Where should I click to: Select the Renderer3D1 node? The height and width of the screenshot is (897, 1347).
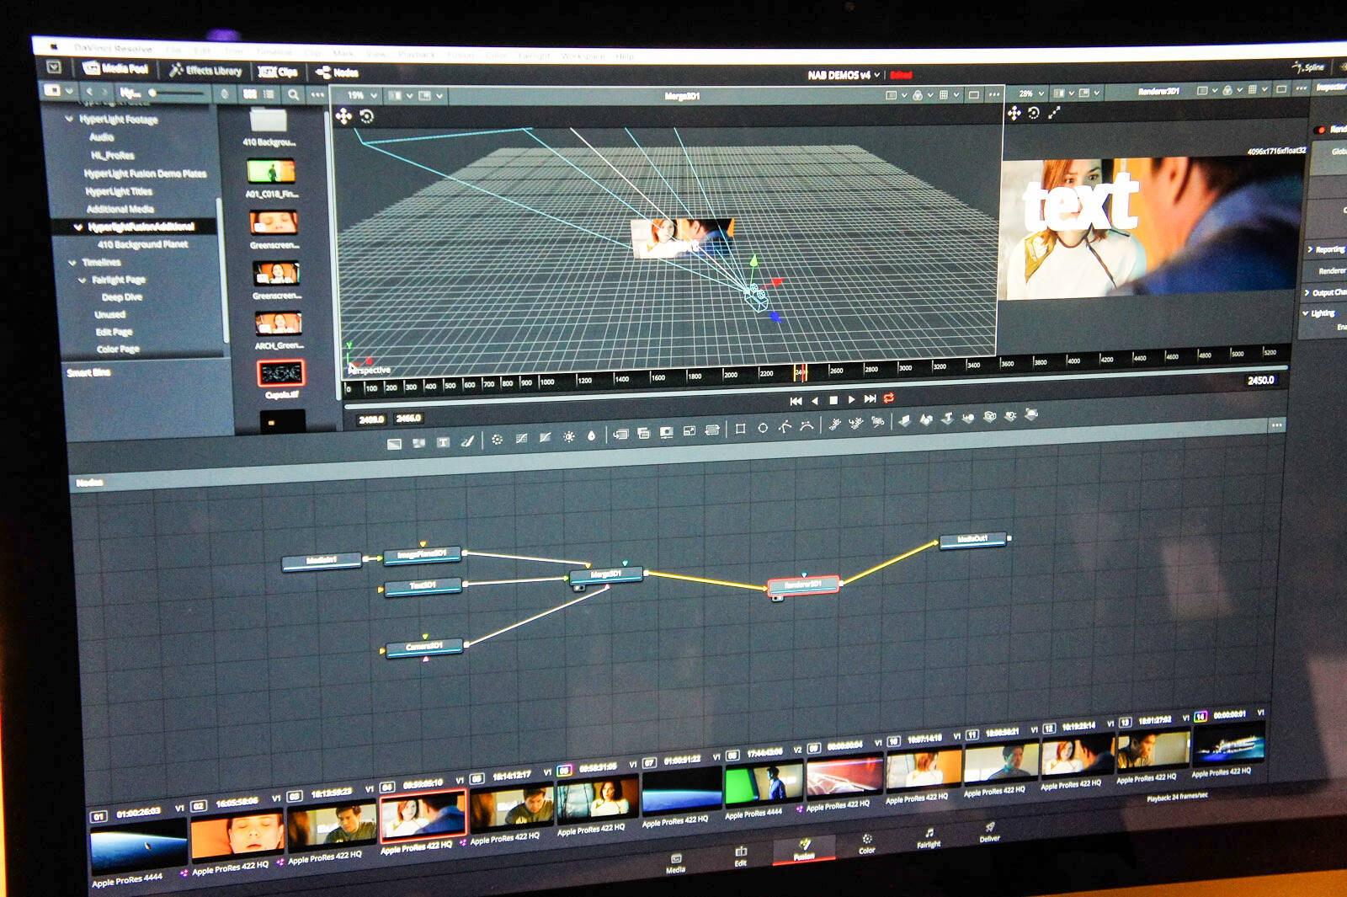point(803,585)
